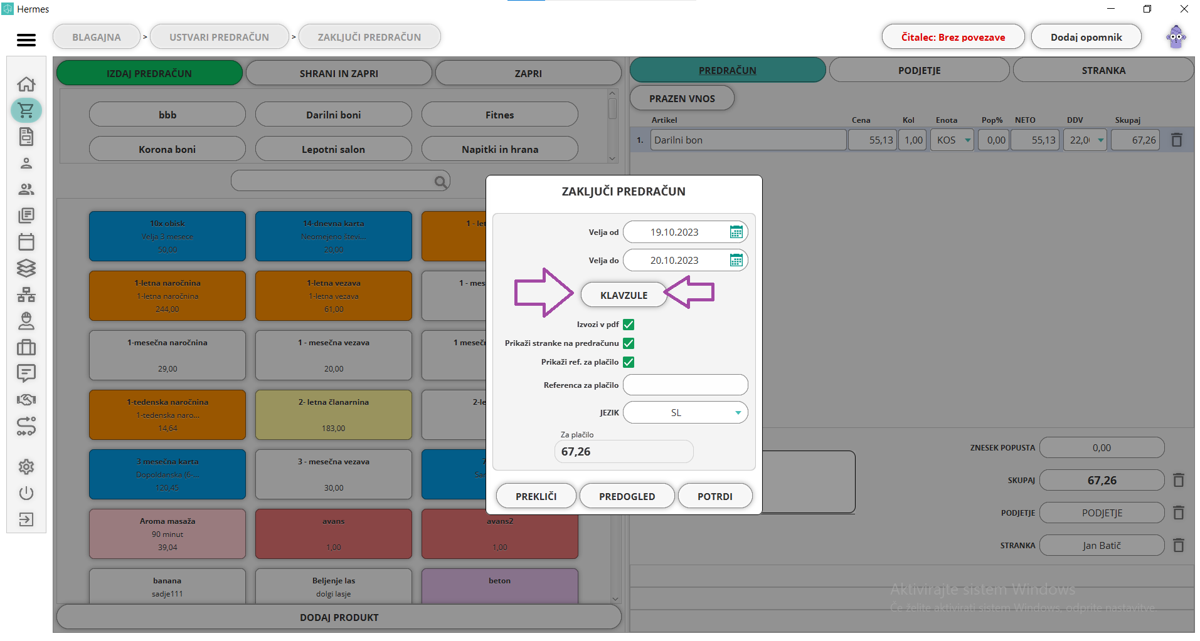Viewport: 1200px width, 641px height.
Task: Open the layers stack sidebar icon
Action: click(26, 268)
